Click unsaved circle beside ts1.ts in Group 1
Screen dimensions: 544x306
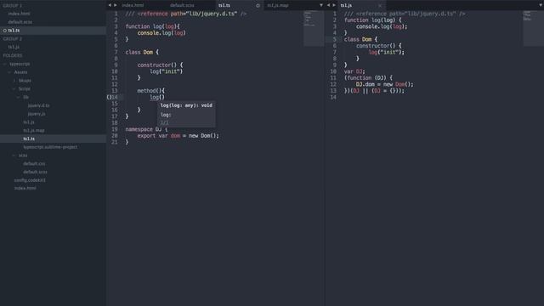[5, 31]
